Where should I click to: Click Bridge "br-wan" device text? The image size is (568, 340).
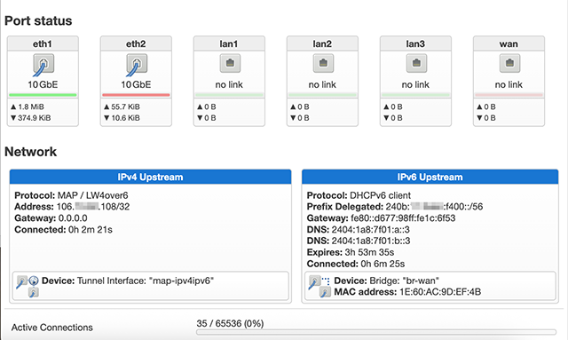(387, 281)
